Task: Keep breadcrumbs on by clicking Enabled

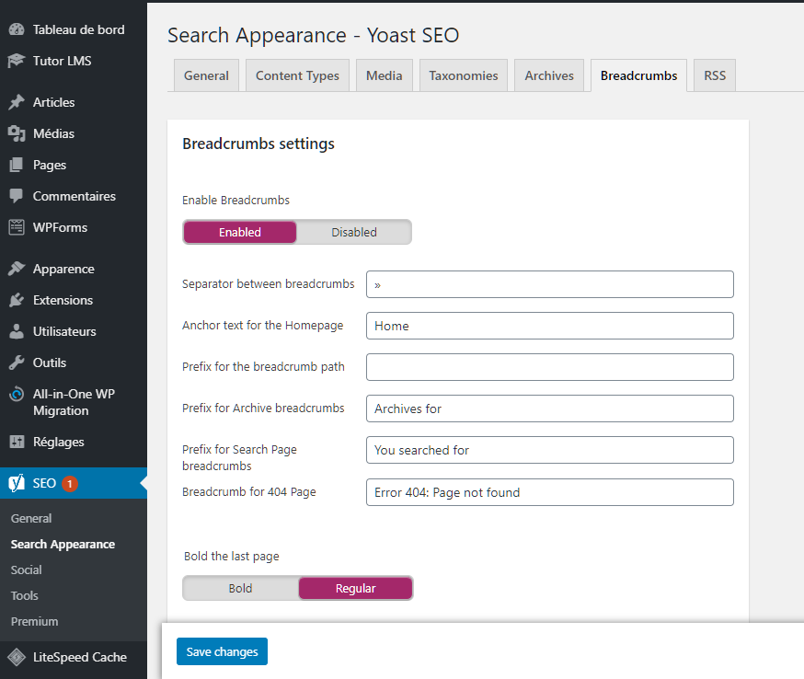Action: click(239, 232)
